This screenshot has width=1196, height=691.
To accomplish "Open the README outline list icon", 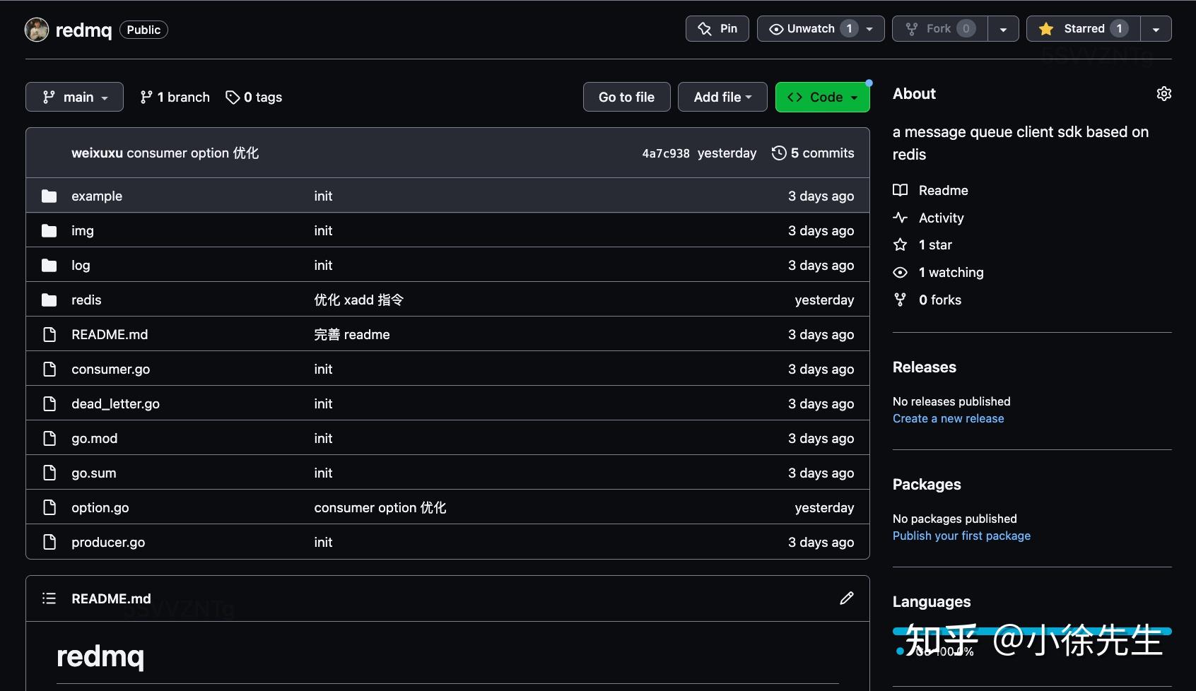I will (49, 598).
